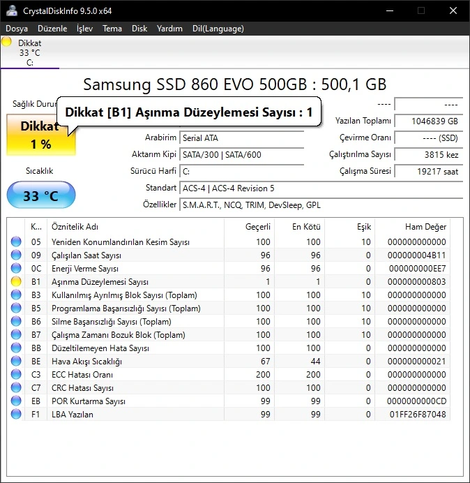Click the blue status icon for attribute 09
The width and height of the screenshot is (470, 483).
coord(16,255)
